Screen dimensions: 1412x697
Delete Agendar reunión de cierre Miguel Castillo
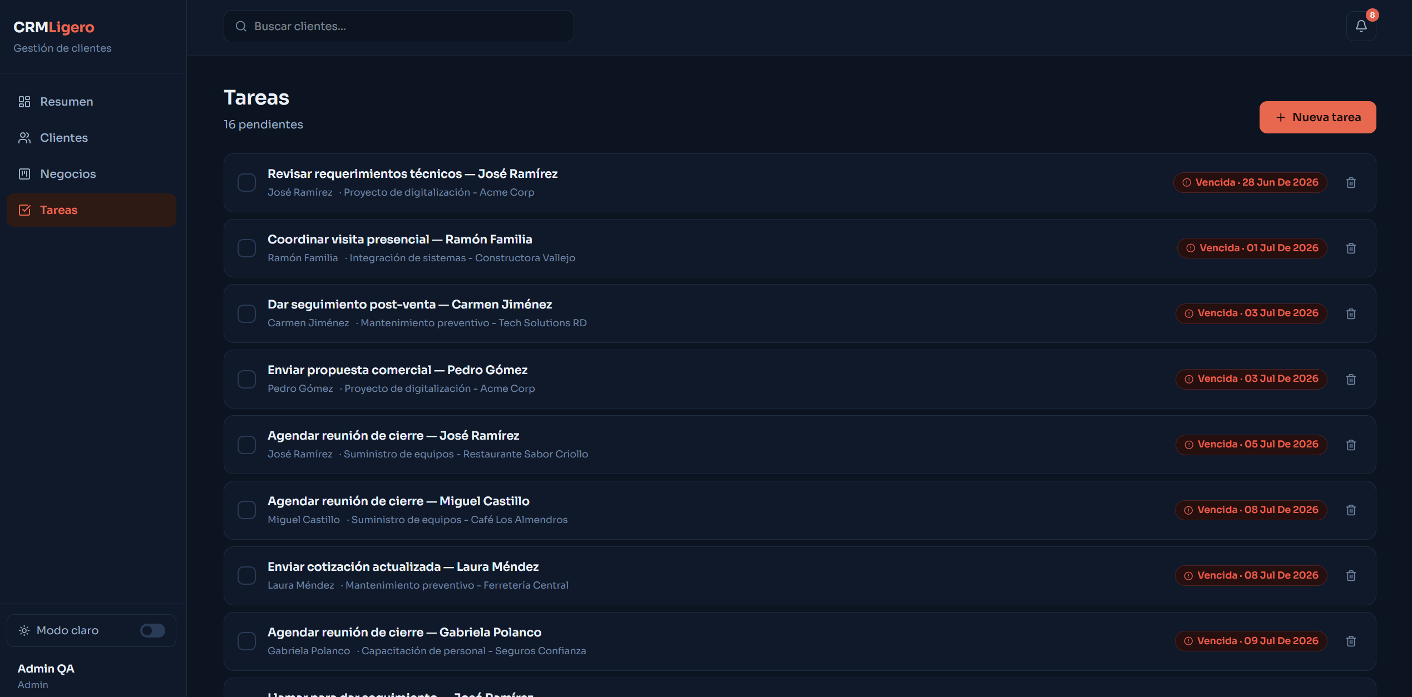[x=1351, y=510]
